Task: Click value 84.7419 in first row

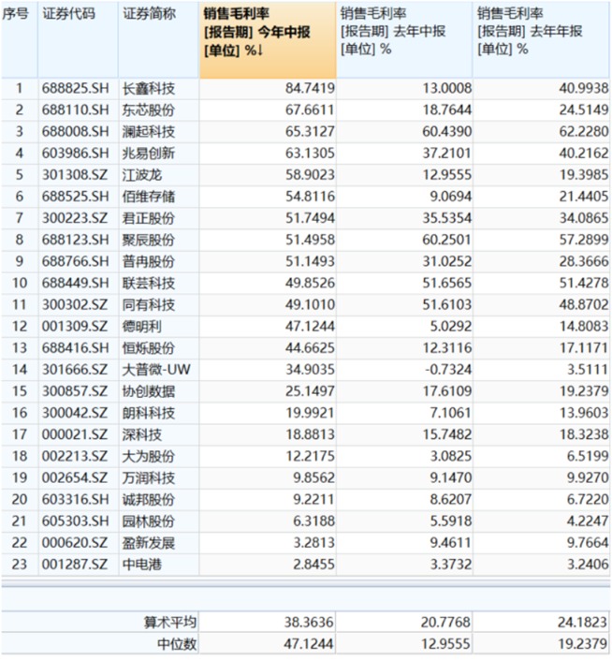Action: (310, 88)
